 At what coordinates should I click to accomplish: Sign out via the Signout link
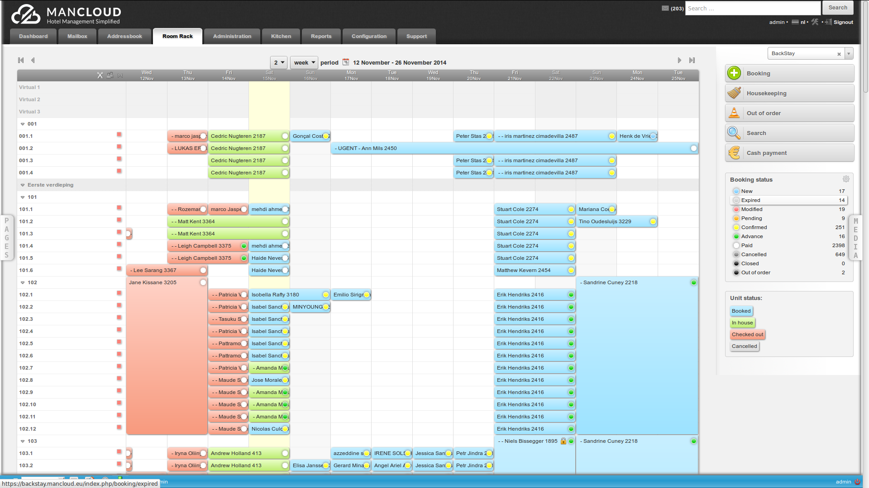842,22
